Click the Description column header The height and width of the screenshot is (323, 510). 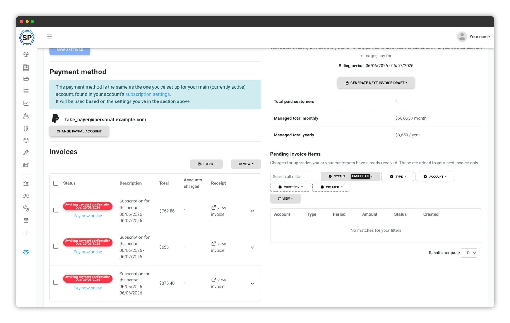click(x=130, y=183)
